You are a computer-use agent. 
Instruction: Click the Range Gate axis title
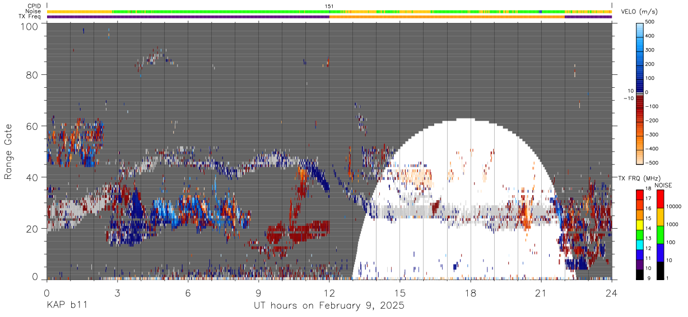(8, 152)
